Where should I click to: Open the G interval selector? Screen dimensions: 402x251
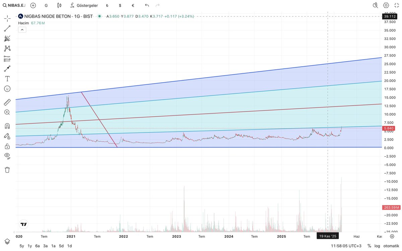(x=46, y=5)
